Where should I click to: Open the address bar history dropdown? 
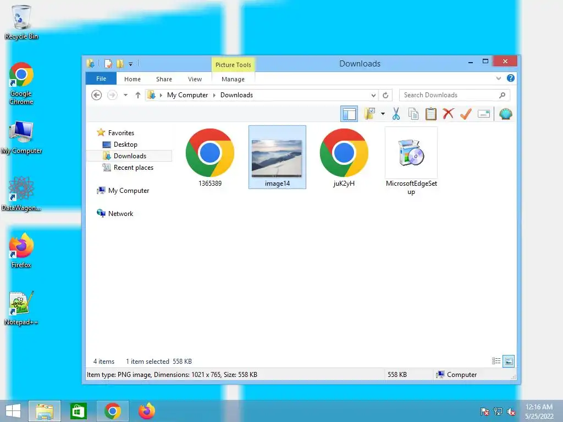373,95
